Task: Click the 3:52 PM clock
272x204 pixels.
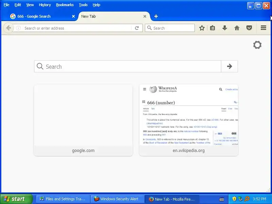Action: tap(259, 199)
